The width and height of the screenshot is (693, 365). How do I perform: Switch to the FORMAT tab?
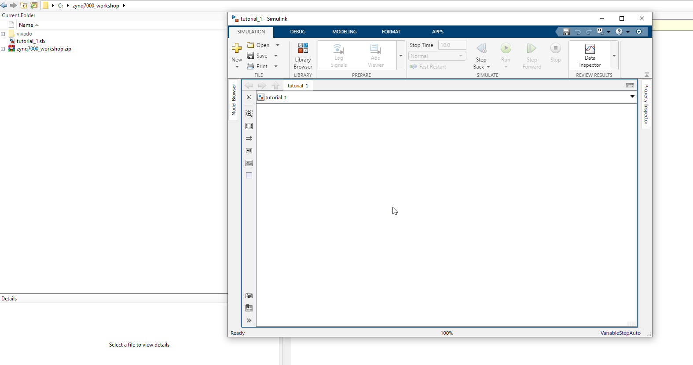(x=391, y=32)
